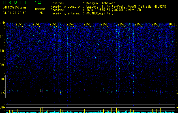The height and width of the screenshot is (113, 178).
Task: Click the 0.8 kHz axis label
Action: [x=2, y=79]
